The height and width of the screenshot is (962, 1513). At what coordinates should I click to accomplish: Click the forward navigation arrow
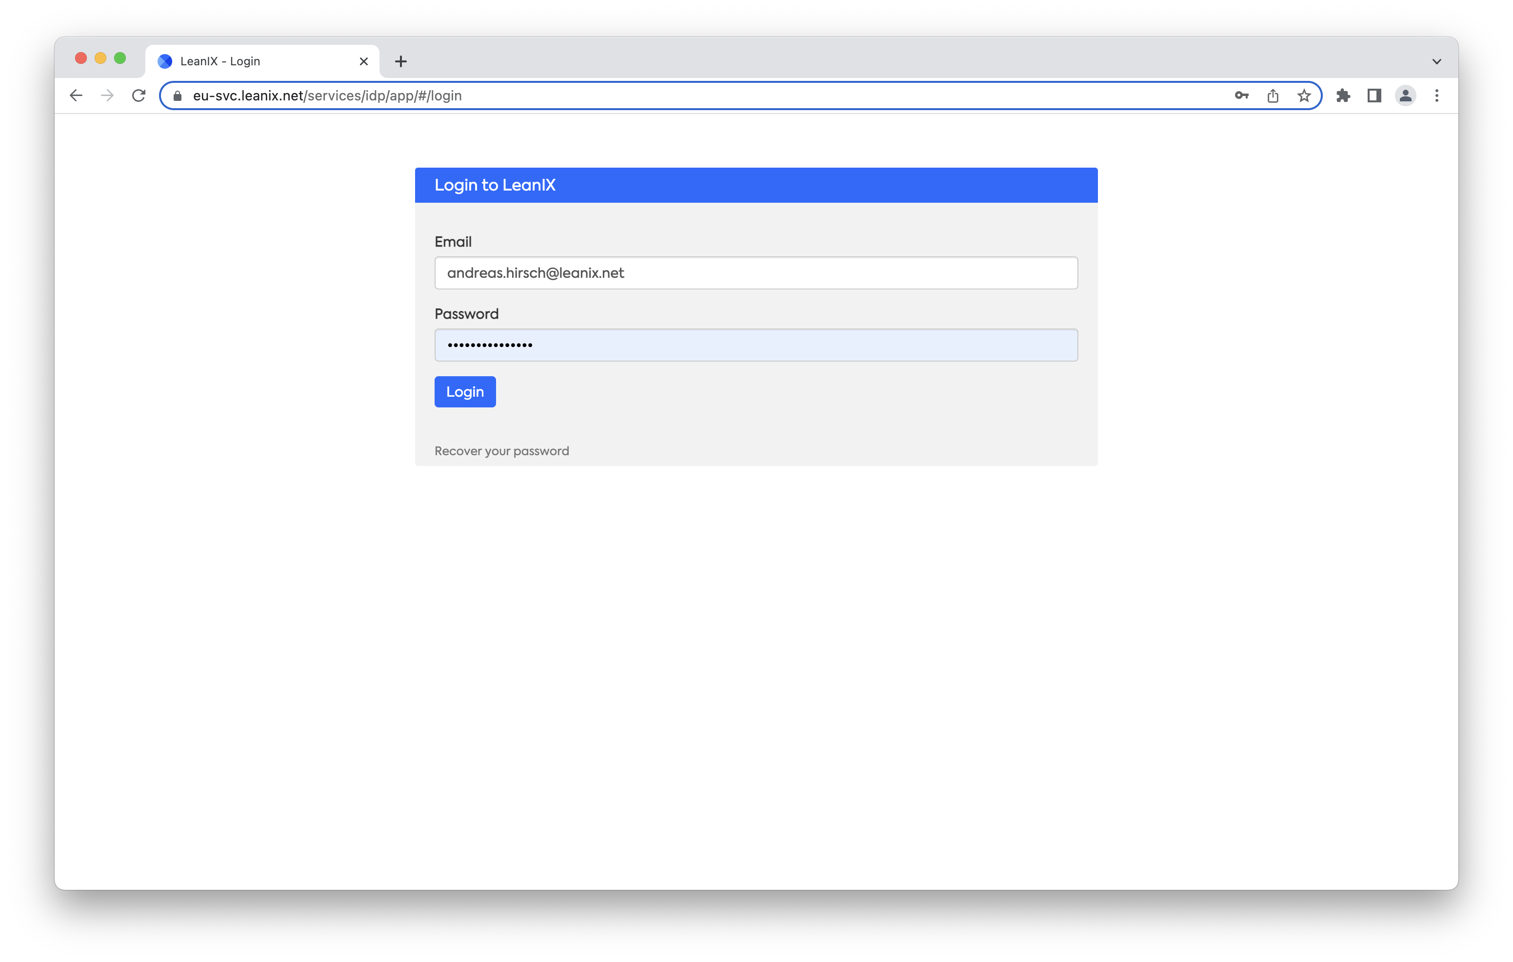(x=107, y=96)
